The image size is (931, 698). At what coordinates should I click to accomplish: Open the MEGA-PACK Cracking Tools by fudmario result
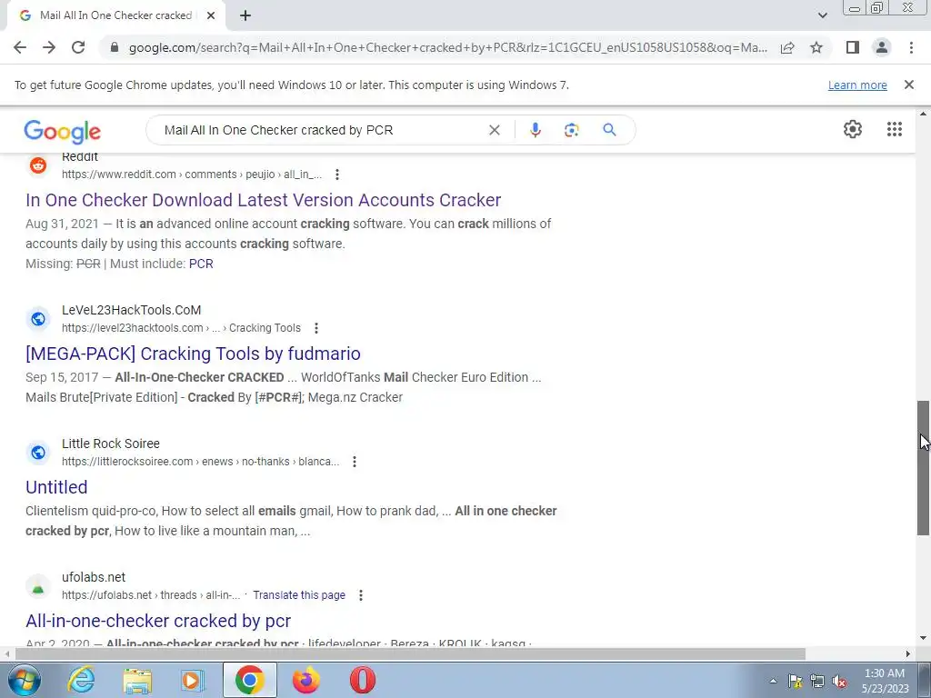tap(193, 354)
